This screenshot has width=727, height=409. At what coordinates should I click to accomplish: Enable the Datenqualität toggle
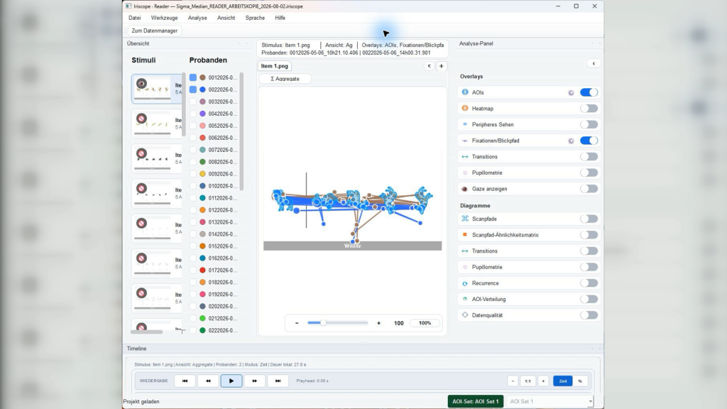point(589,315)
